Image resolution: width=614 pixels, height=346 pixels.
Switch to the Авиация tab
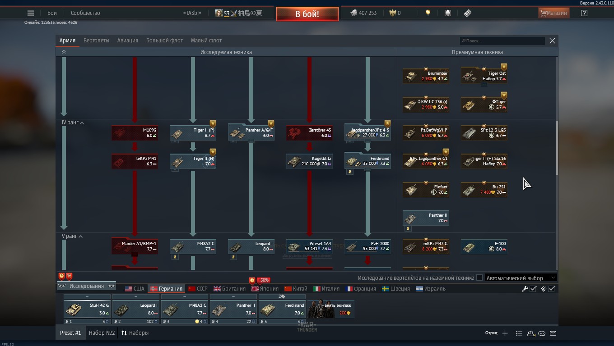(x=128, y=41)
